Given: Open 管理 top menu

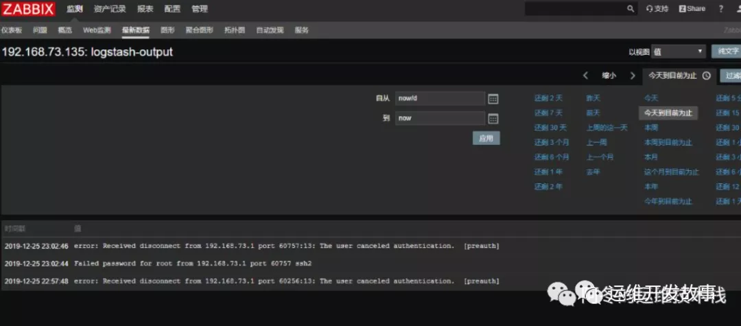Looking at the screenshot, I should pyautogui.click(x=200, y=9).
